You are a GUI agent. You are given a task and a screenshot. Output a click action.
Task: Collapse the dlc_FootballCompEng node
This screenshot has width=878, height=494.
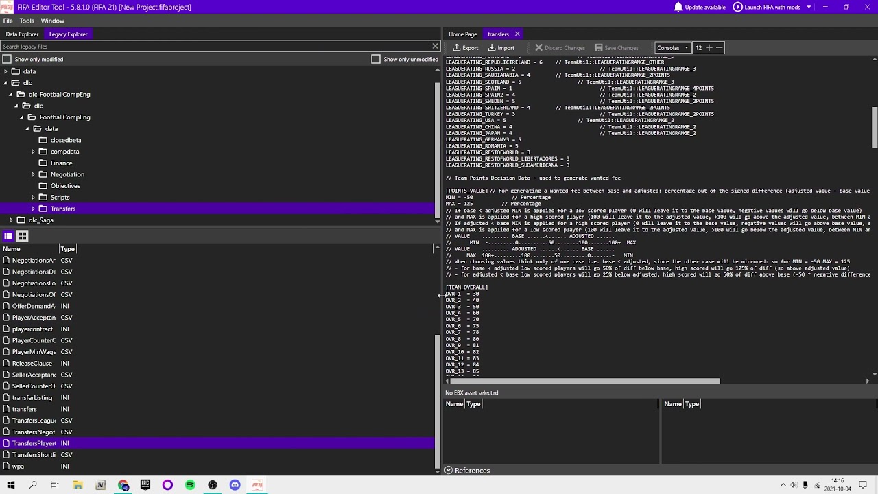click(11, 94)
